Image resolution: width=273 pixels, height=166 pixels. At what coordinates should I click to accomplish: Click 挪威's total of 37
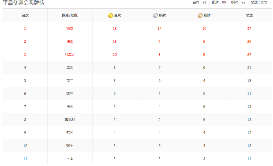[249, 29]
